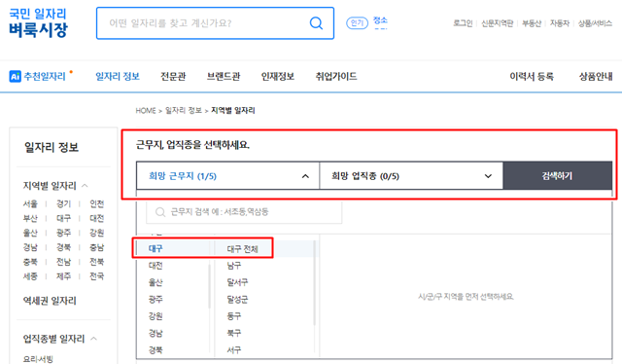This screenshot has height=364, width=622.
Task: Select 경북 in the dropdown city list
Action: coord(155,350)
